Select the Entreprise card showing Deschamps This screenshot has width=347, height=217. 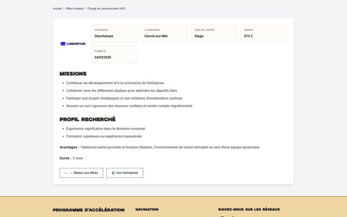115,33
